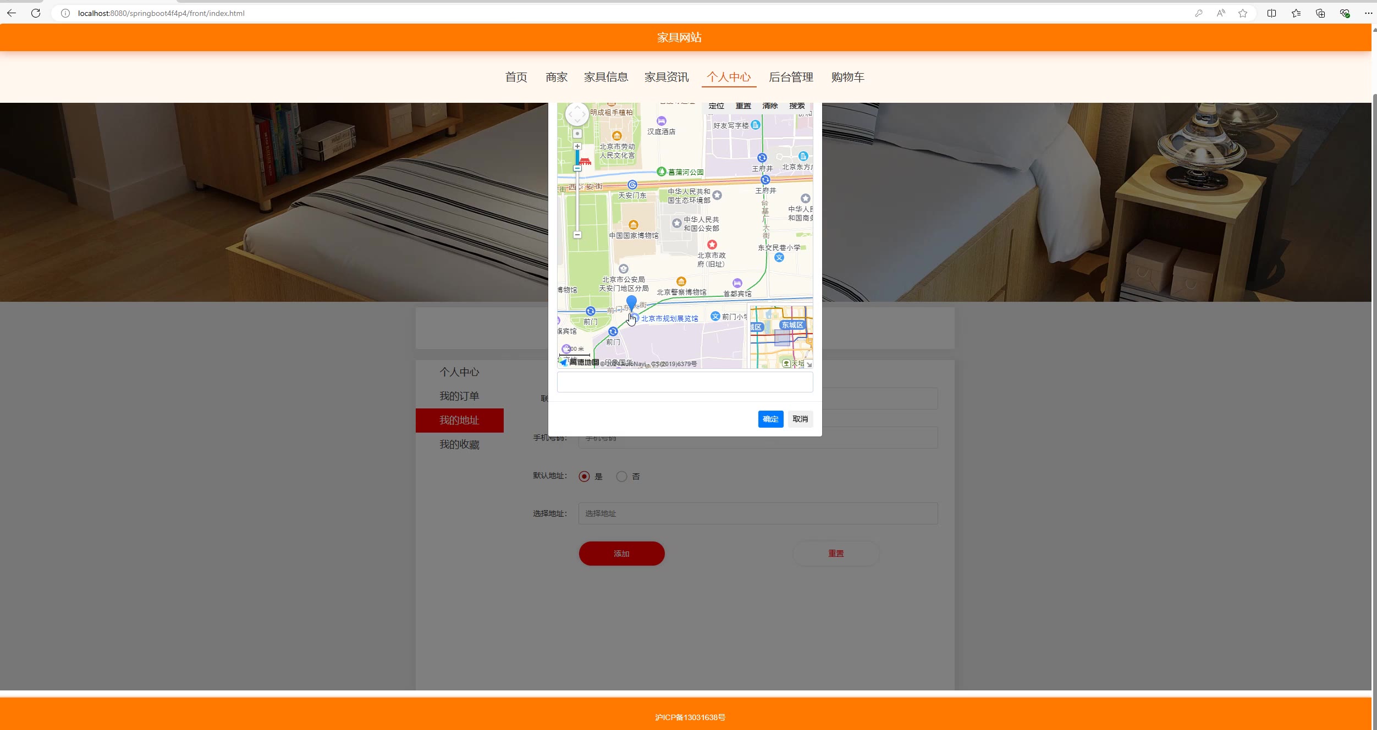
Task: Click the 中国国家博物馆 museum icon
Action: pyautogui.click(x=634, y=225)
